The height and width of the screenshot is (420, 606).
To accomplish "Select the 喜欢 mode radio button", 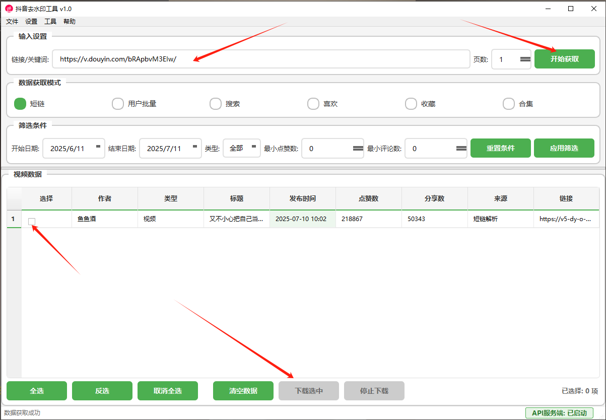I will click(x=313, y=104).
